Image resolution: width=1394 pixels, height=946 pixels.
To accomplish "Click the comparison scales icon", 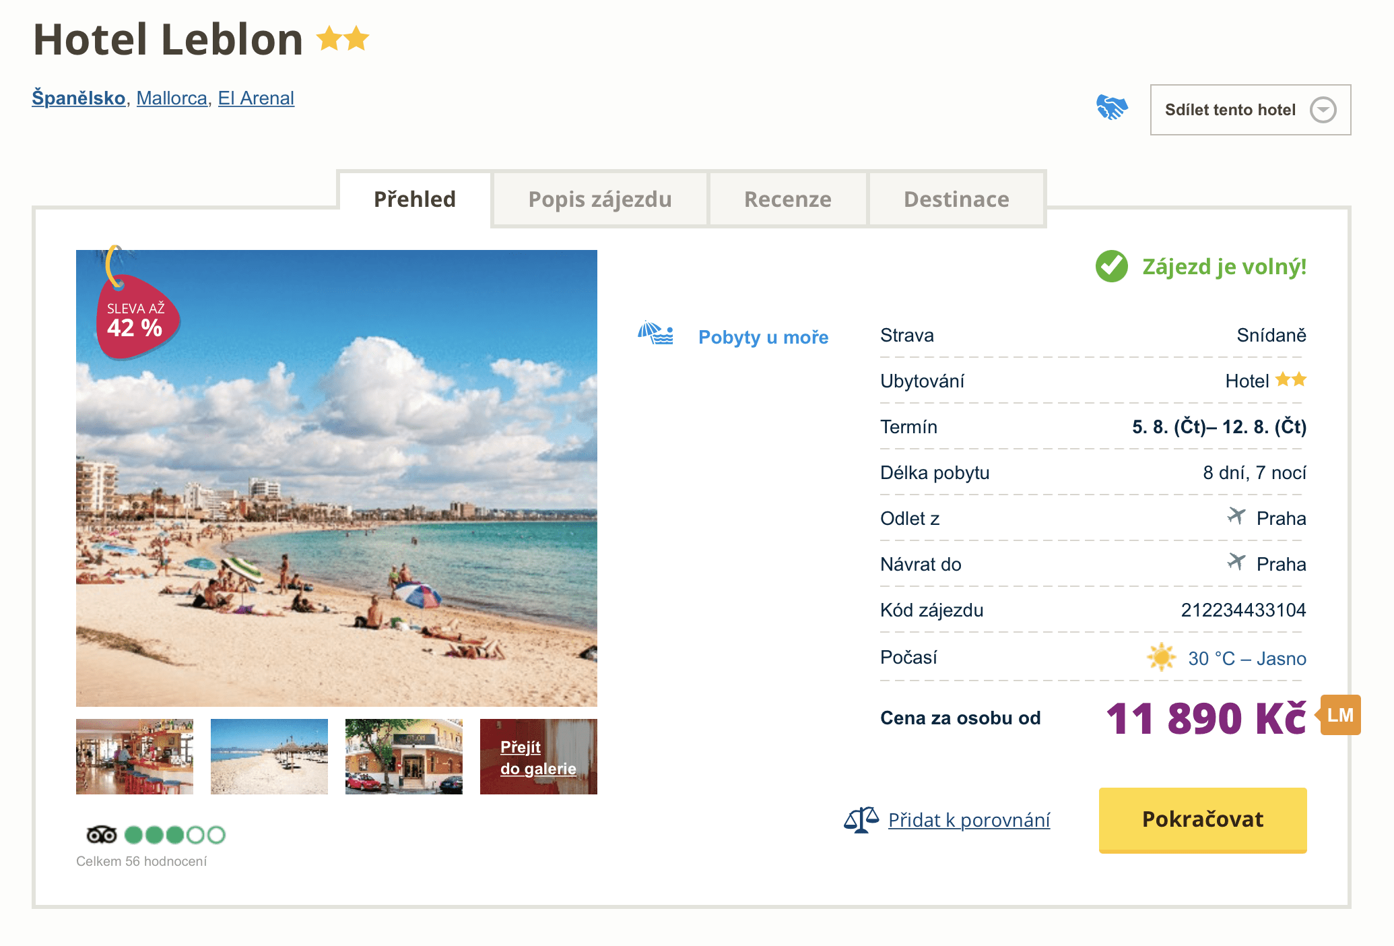I will click(861, 819).
